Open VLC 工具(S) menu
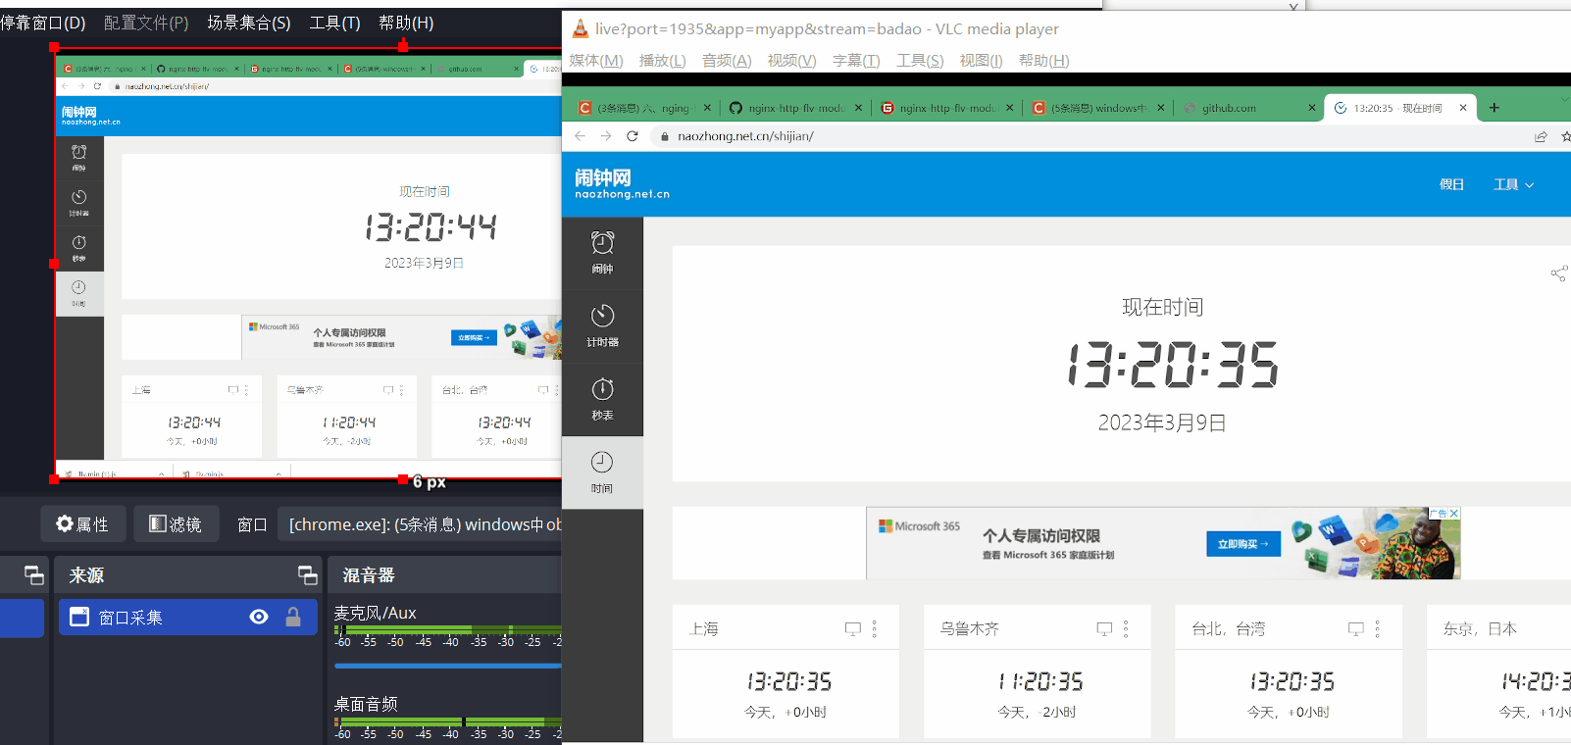This screenshot has height=745, width=1571. [x=920, y=60]
